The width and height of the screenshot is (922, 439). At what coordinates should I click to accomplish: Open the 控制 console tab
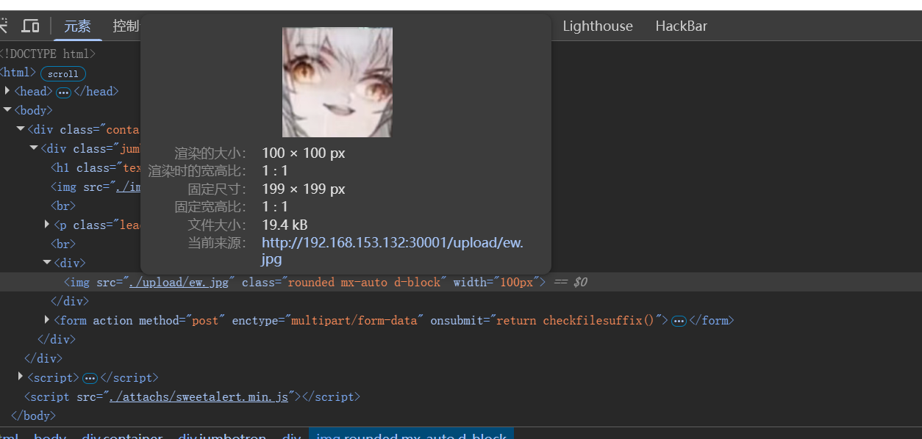coord(126,26)
